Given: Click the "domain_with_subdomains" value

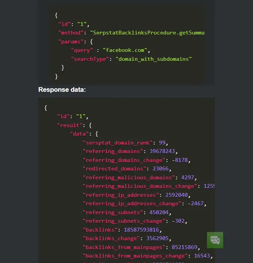Looking at the screenshot, I should pos(154,59).
